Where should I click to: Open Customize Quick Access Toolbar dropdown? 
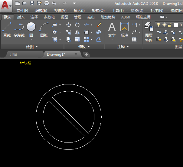coord(74,3)
